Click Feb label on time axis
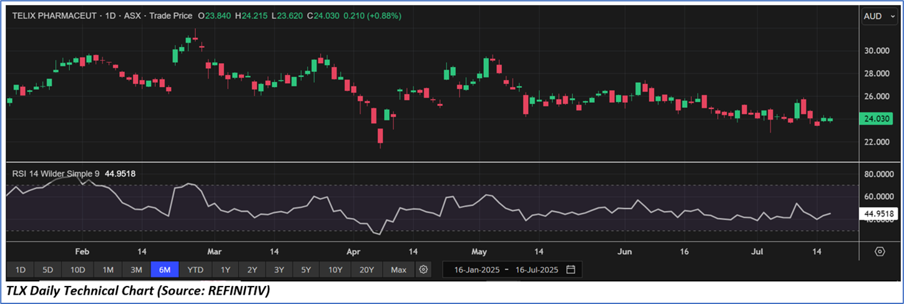 (82, 252)
